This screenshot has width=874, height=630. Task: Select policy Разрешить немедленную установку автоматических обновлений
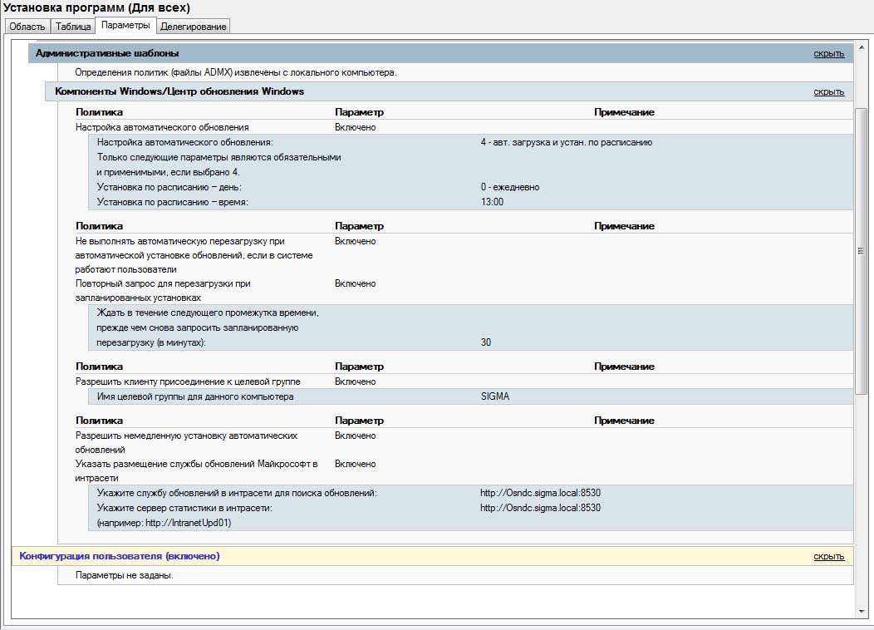186,443
